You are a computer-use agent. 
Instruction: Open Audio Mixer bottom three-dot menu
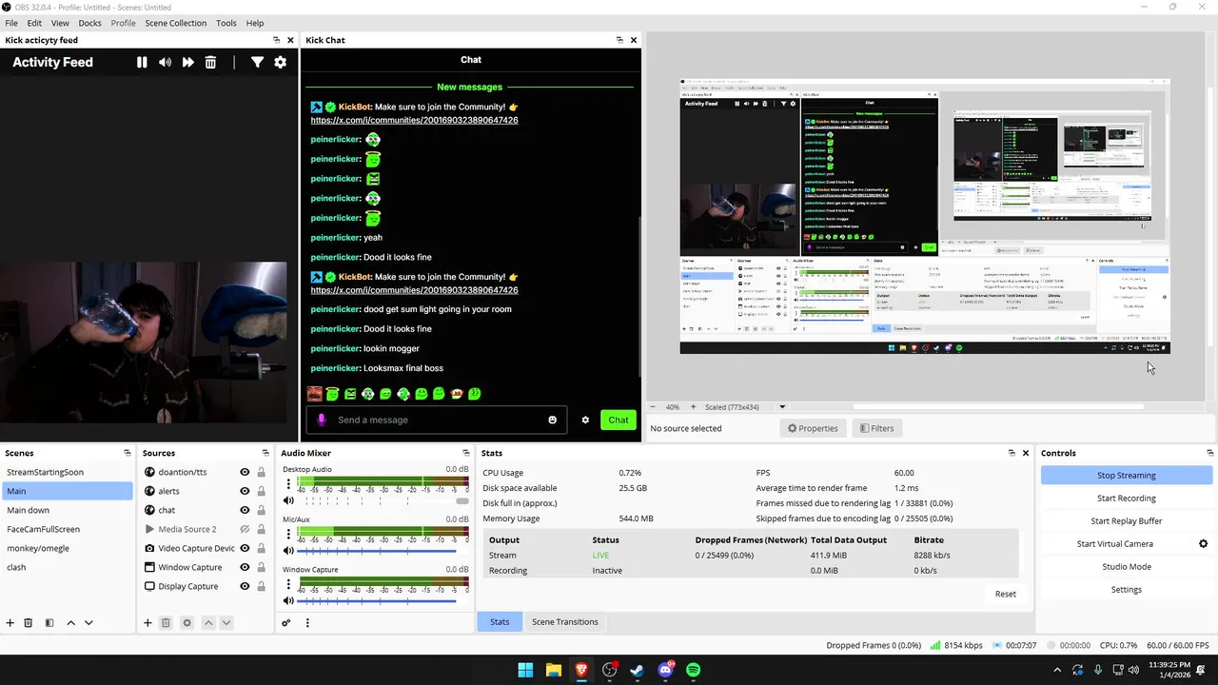click(x=307, y=623)
